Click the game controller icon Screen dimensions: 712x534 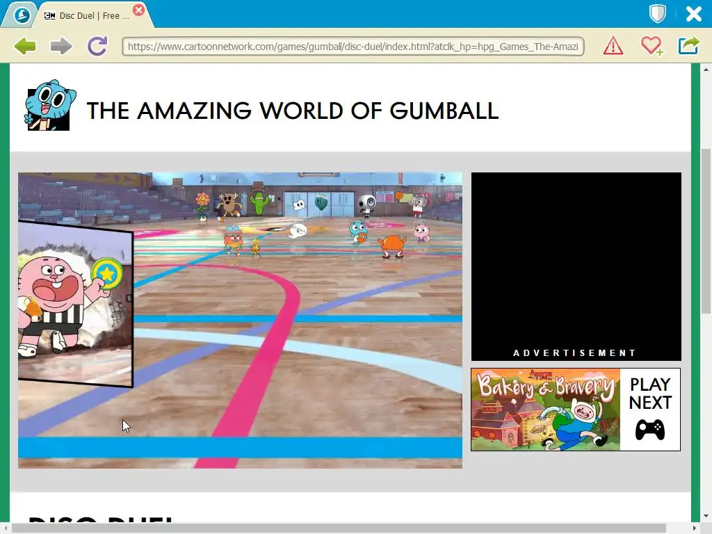point(650,430)
